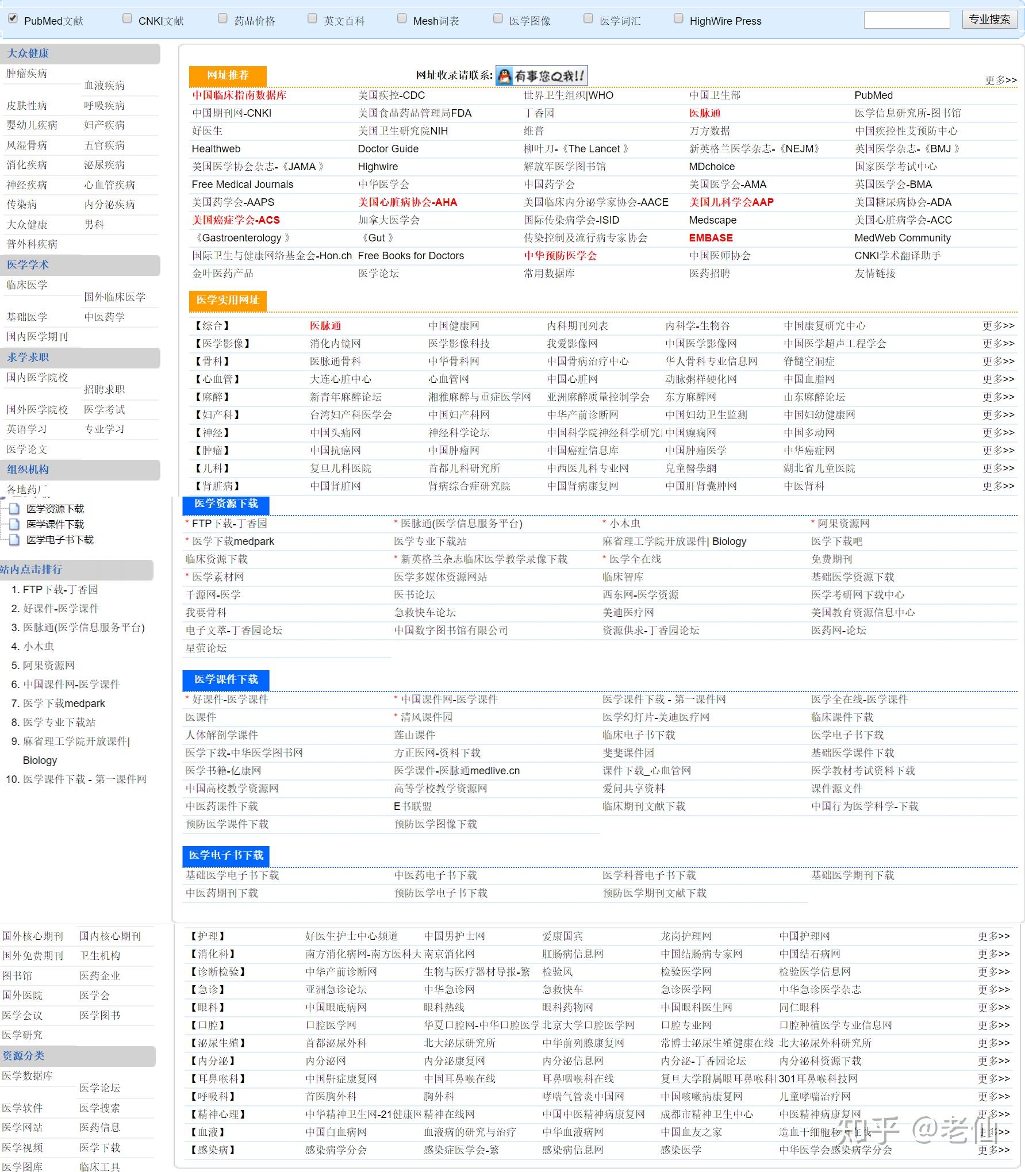
Task: Expand more for 【心血管】 row
Action: pyautogui.click(x=999, y=379)
